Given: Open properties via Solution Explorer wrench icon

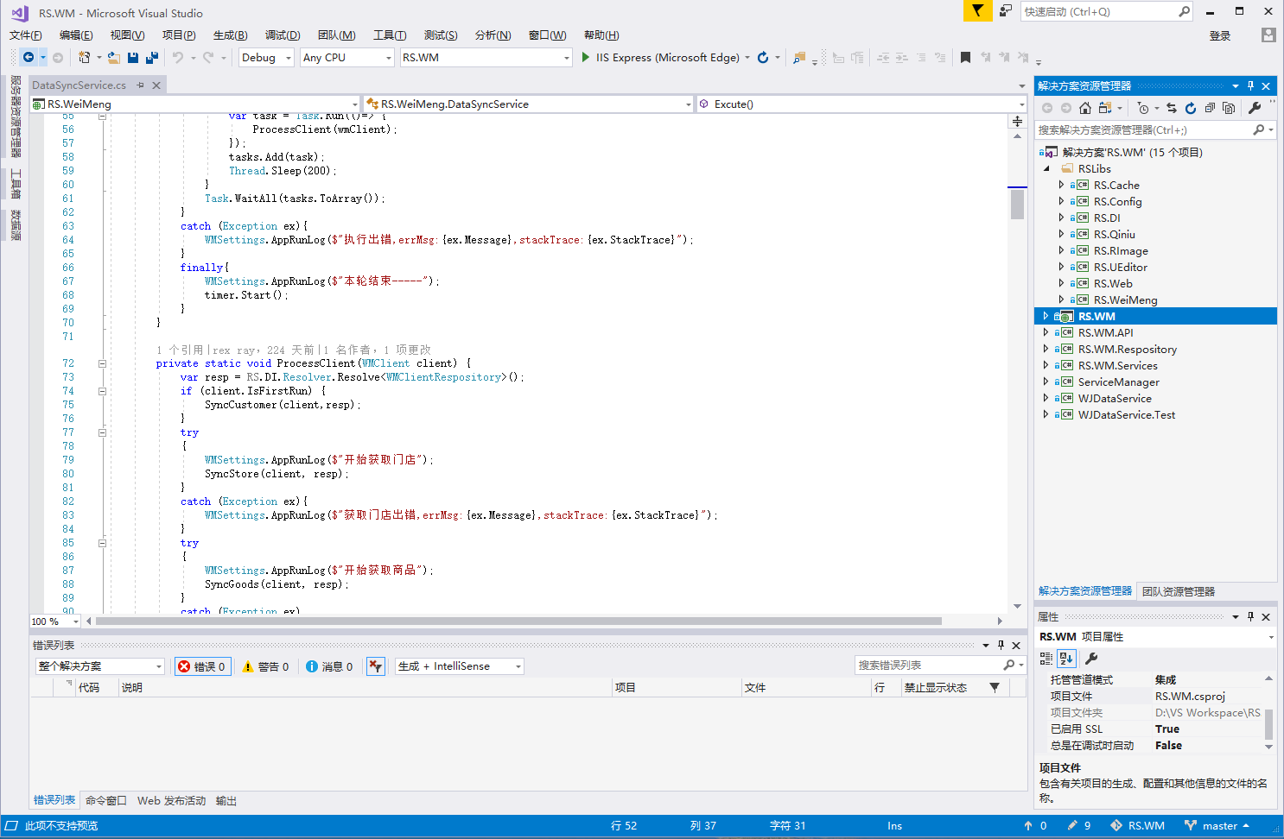Looking at the screenshot, I should point(1255,108).
